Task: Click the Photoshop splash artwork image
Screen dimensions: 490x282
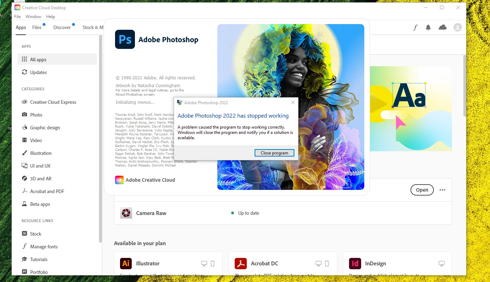Action: click(291, 107)
